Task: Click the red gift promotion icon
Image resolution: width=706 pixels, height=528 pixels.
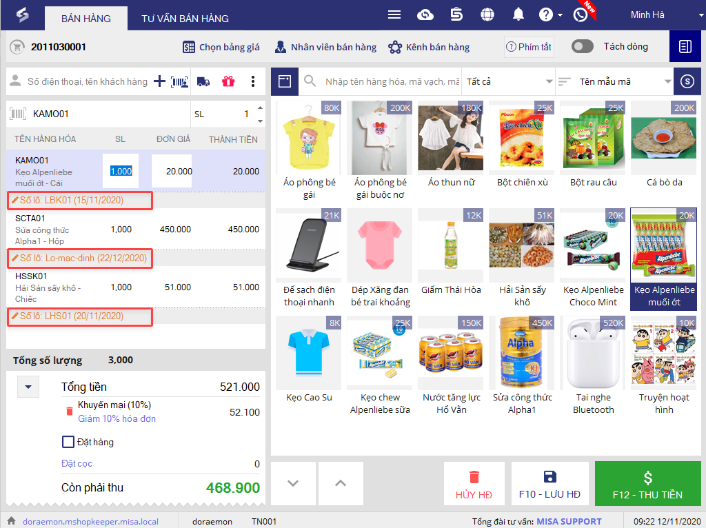Action: [228, 81]
